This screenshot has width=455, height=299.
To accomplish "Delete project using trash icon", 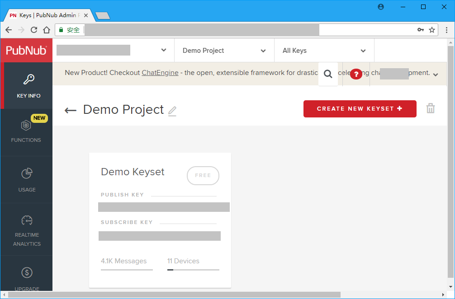I will tap(430, 108).
